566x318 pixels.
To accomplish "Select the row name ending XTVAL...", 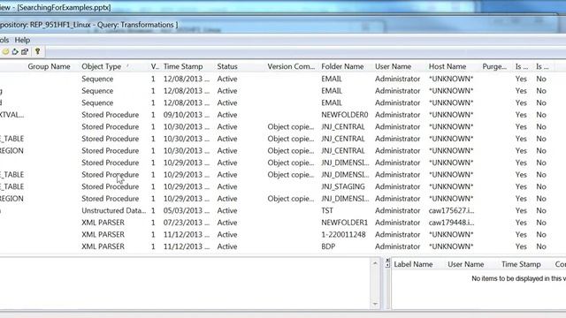I will 11,115.
